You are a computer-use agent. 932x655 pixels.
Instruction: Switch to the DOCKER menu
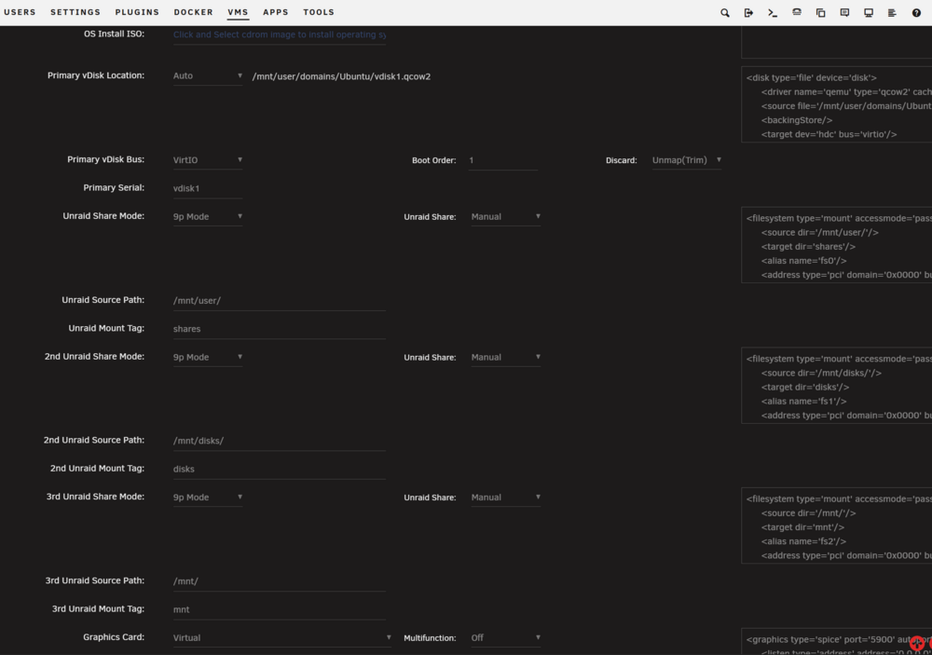click(x=193, y=12)
